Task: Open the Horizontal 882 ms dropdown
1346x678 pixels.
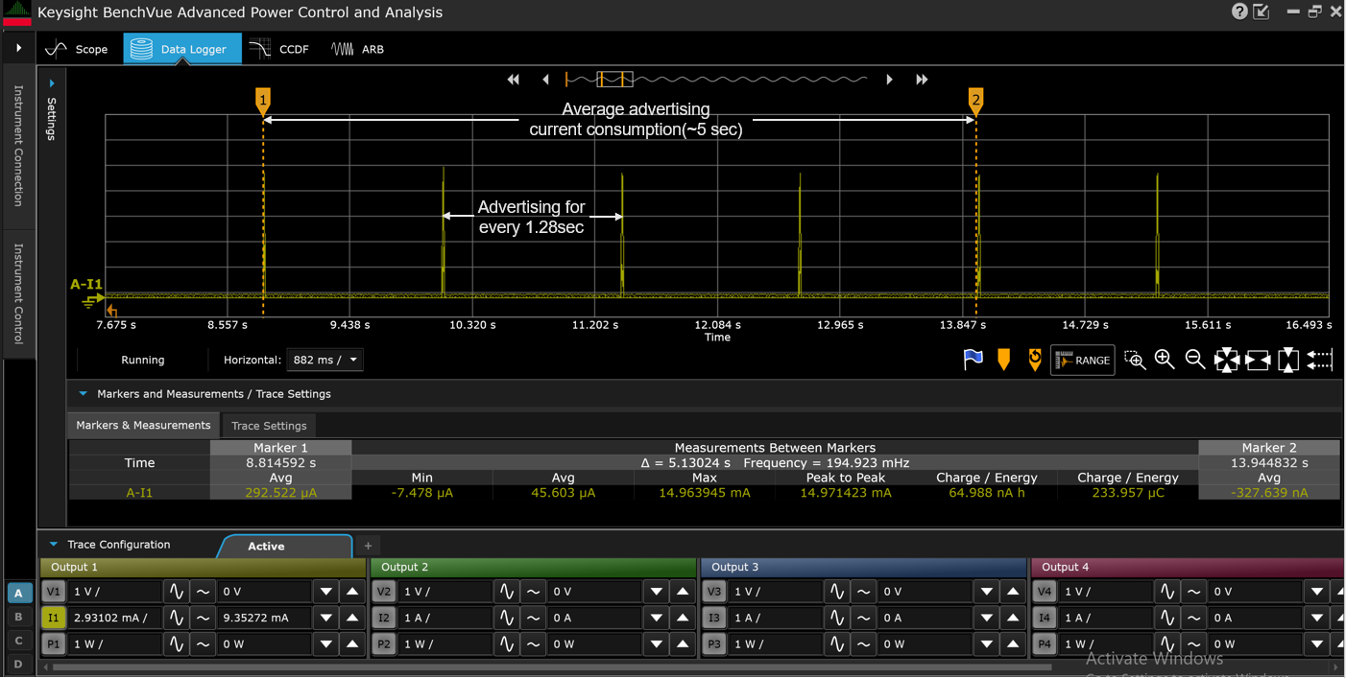Action: click(324, 360)
